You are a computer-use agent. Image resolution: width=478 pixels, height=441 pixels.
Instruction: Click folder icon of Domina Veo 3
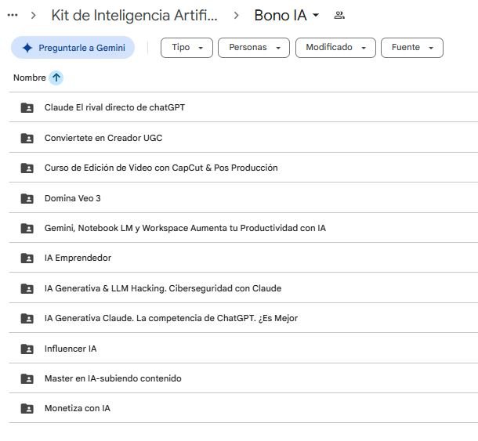[x=27, y=198]
